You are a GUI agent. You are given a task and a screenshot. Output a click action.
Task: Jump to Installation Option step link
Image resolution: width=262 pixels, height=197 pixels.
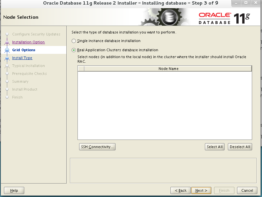[x=29, y=42]
